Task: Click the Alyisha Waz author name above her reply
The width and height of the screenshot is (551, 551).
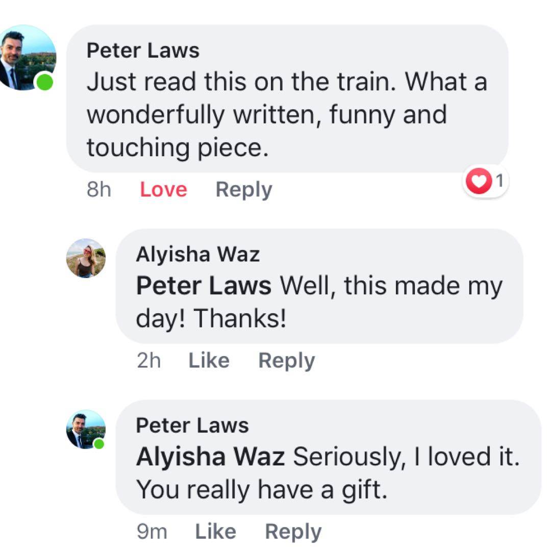Action: click(x=197, y=254)
